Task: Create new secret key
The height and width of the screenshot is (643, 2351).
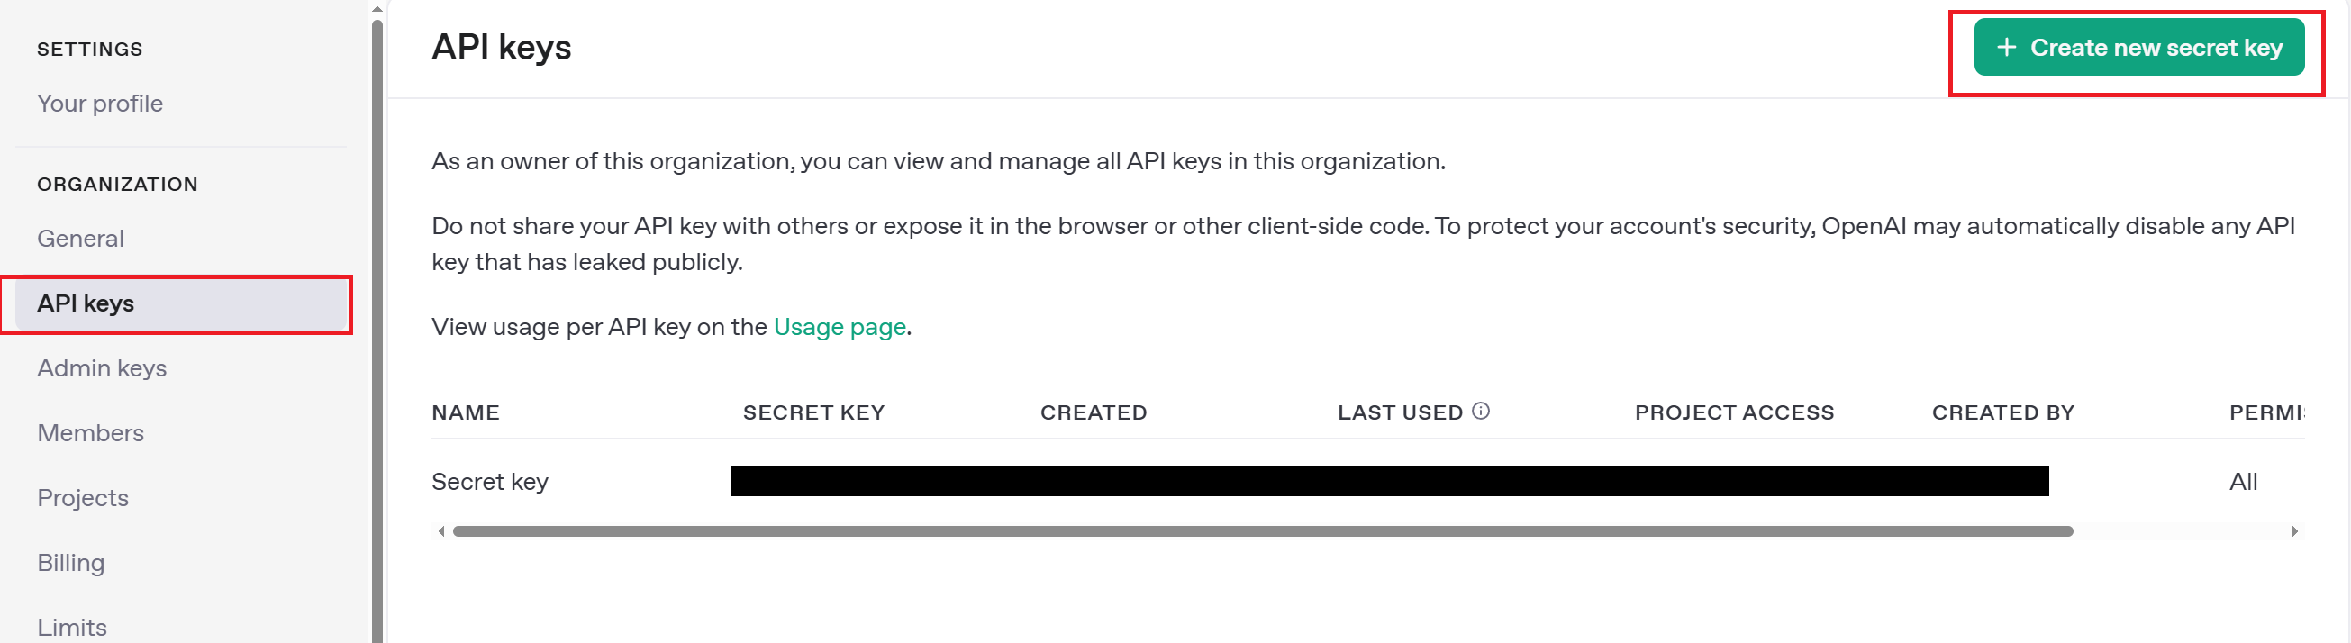Action: click(2138, 48)
